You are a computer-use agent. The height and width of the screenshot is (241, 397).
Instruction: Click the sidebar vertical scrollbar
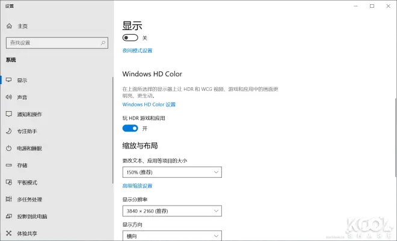click(x=112, y=130)
